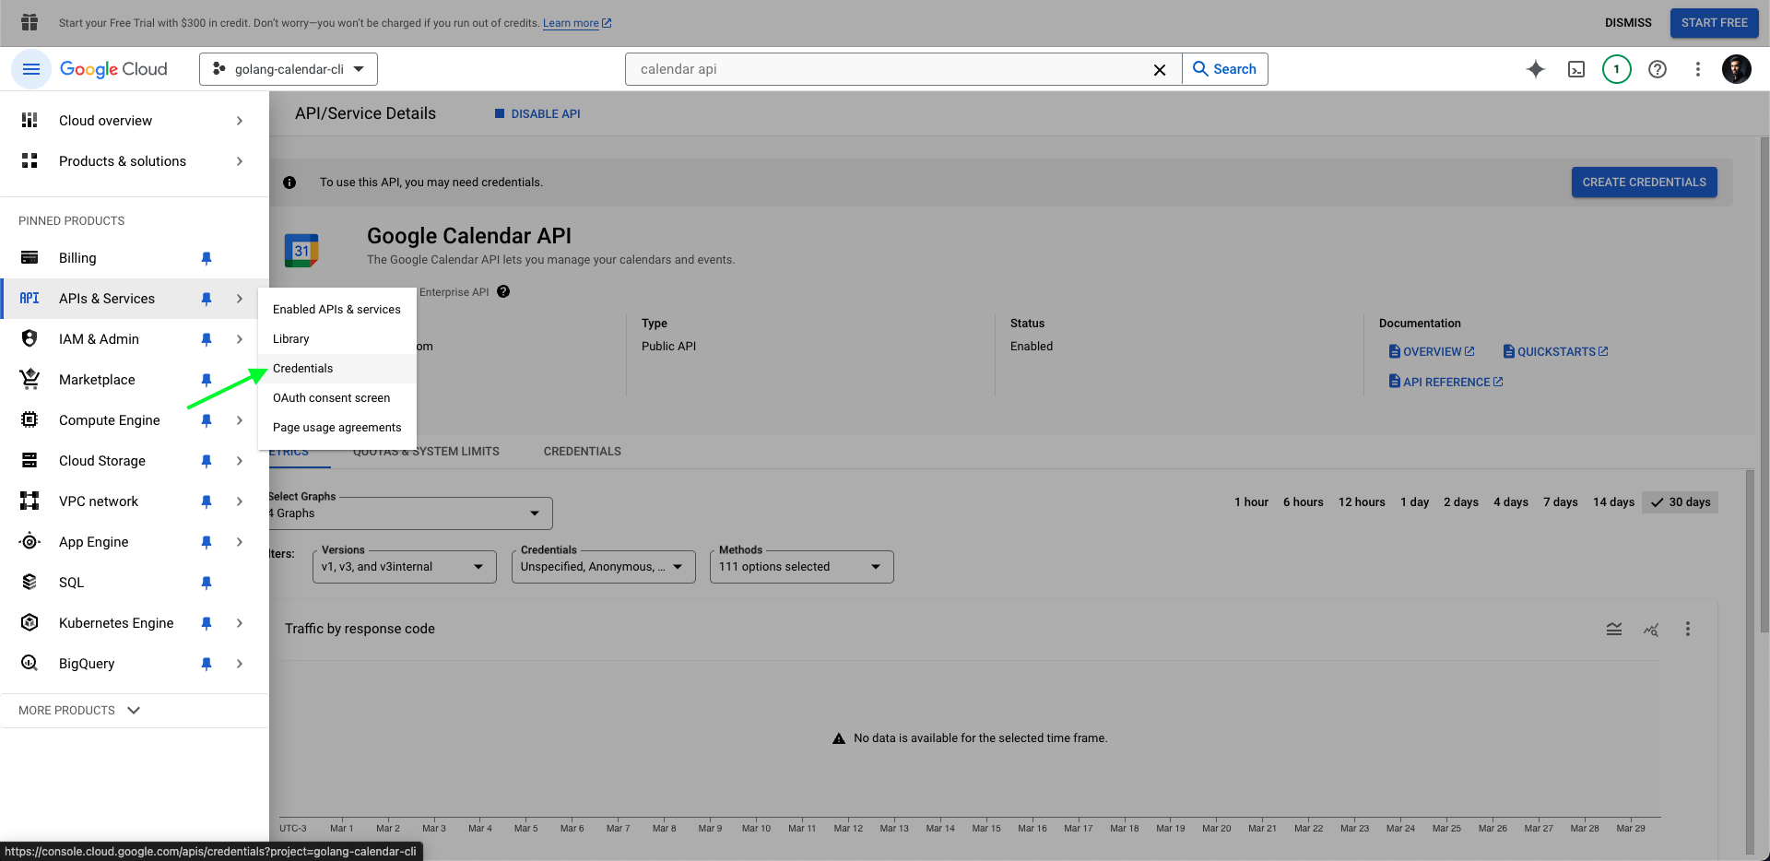The image size is (1770, 861).
Task: Click the Compute Engine chip icon
Action: click(29, 420)
